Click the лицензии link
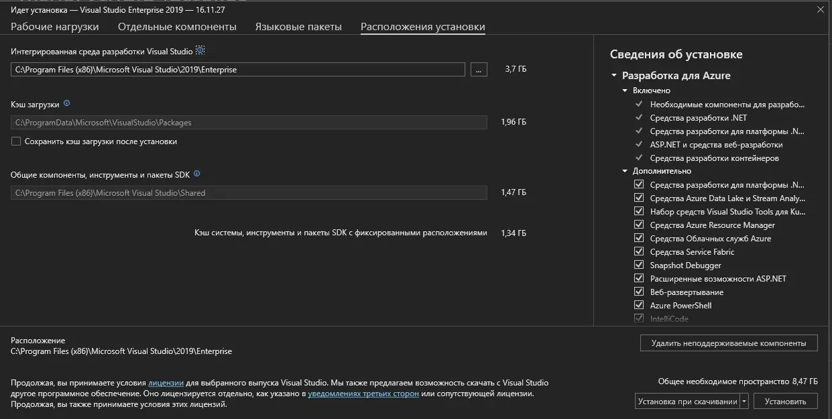Viewport: 832px width, 419px height. tap(165, 383)
